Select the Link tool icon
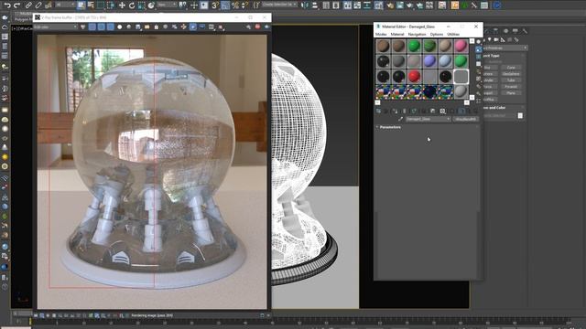This screenshot has height=329, width=586. [x=28, y=5]
